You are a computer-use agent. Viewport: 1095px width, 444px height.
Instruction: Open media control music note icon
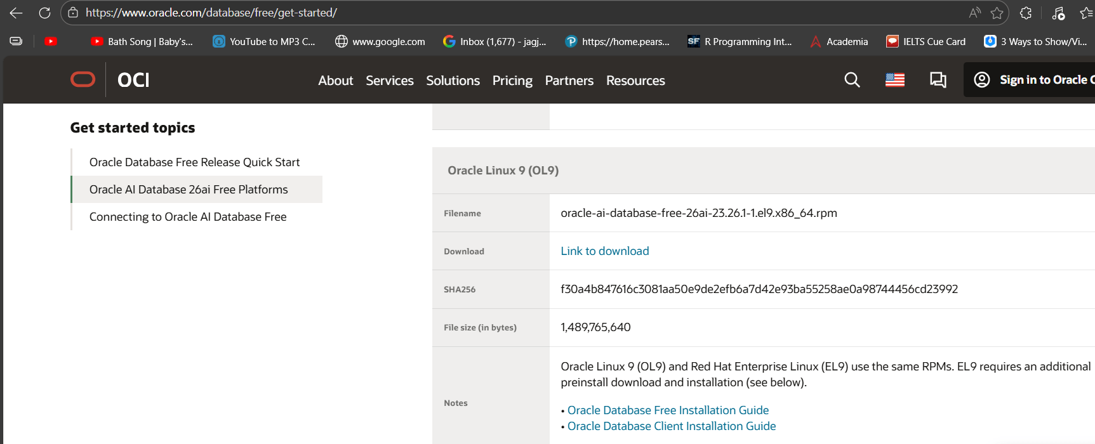click(x=1058, y=13)
